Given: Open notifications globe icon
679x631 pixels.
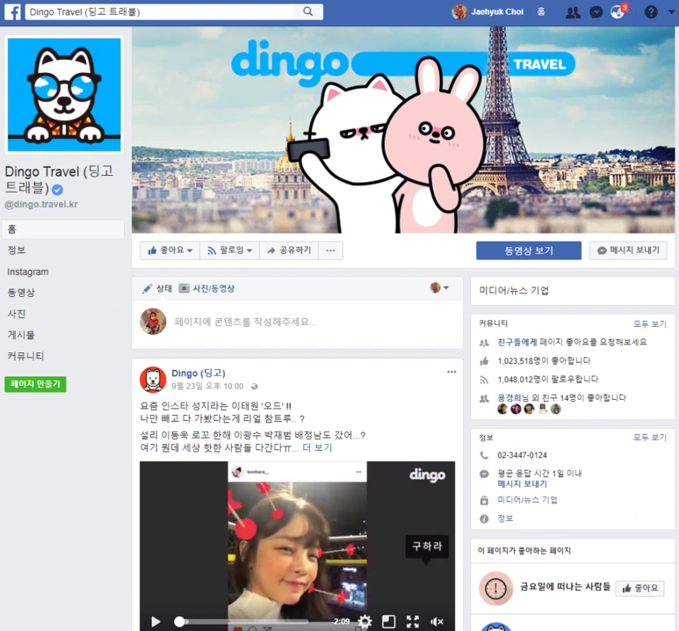Looking at the screenshot, I should pyautogui.click(x=618, y=11).
